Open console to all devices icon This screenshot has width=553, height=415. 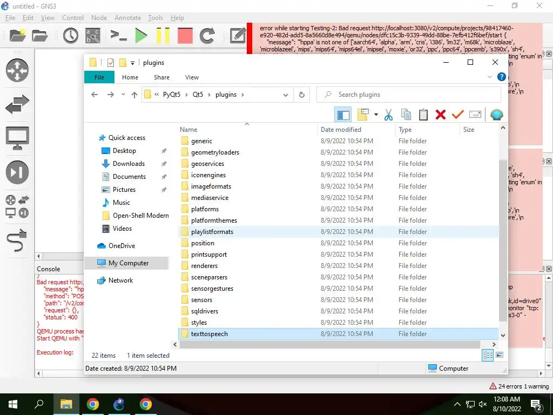[118, 36]
